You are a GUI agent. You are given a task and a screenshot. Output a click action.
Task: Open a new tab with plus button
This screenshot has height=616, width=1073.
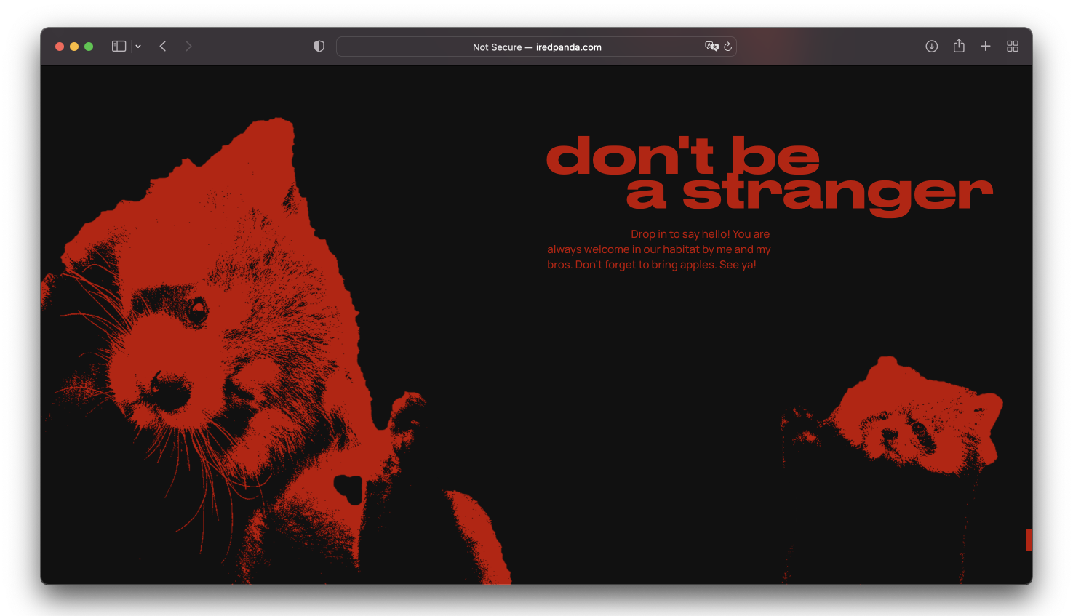985,47
